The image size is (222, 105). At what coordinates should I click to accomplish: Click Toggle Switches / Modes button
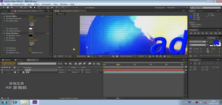pos(69,98)
